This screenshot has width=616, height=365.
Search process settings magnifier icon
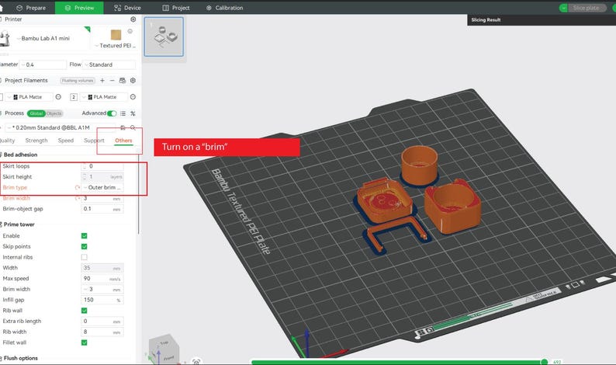click(133, 127)
